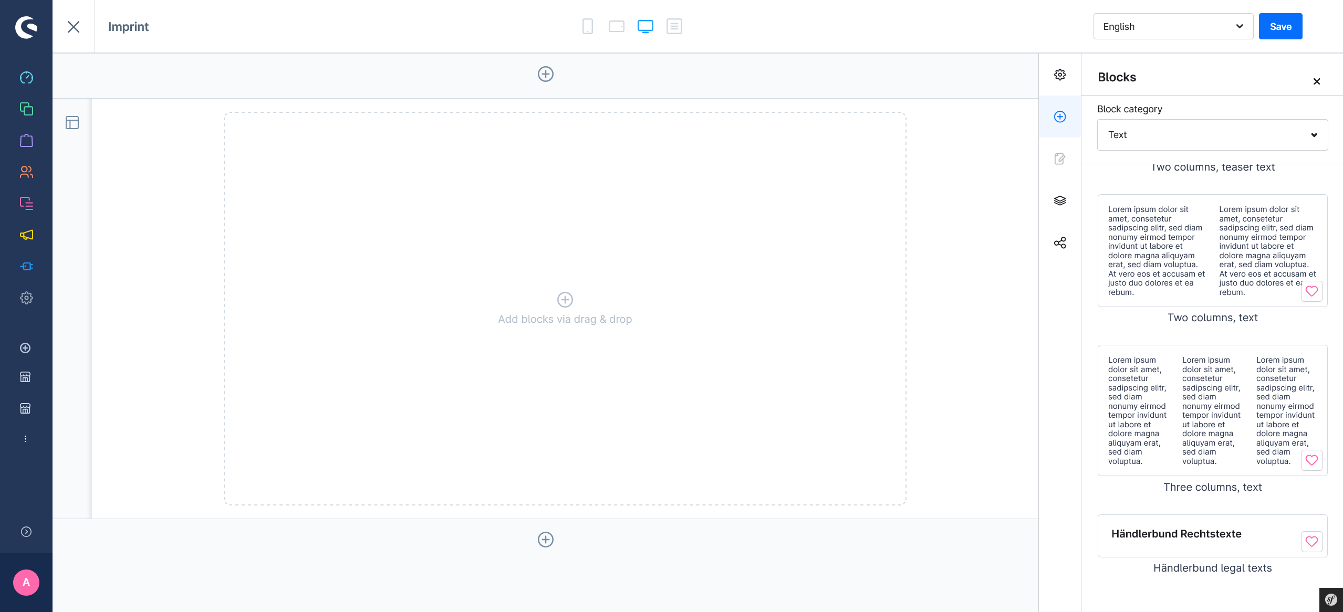Screen dimensions: 1343x612
Task: Add a section above via plus
Action: coord(546,74)
